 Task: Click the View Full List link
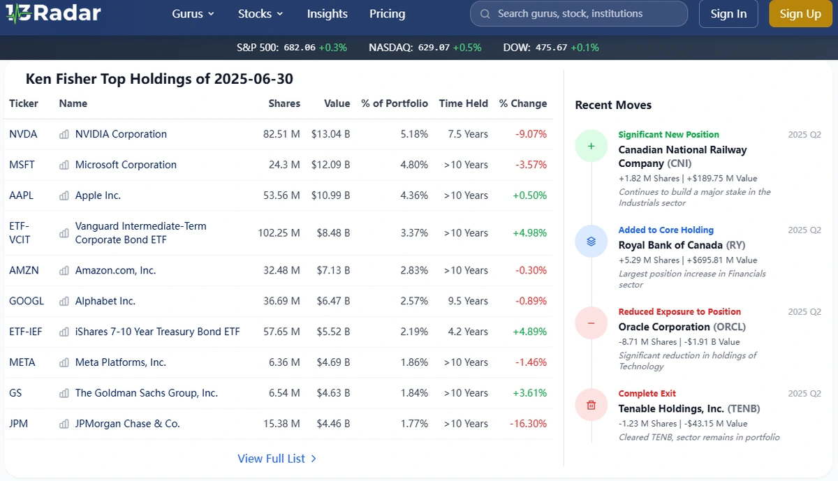coord(277,459)
